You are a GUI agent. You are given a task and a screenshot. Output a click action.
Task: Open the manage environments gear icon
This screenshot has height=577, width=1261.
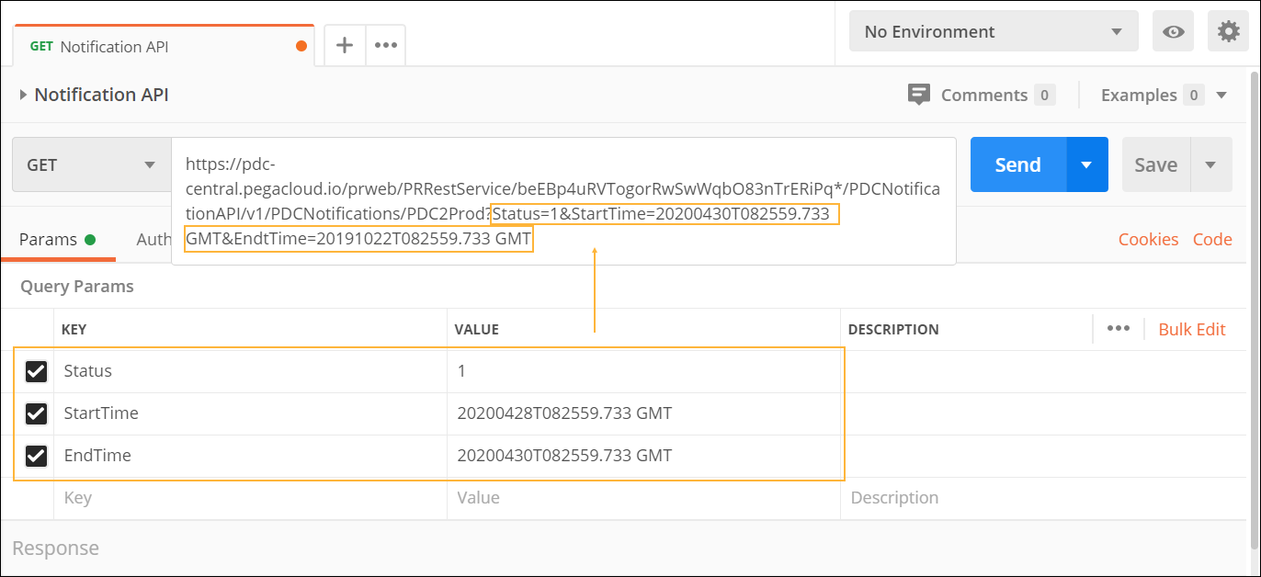pyautogui.click(x=1228, y=32)
